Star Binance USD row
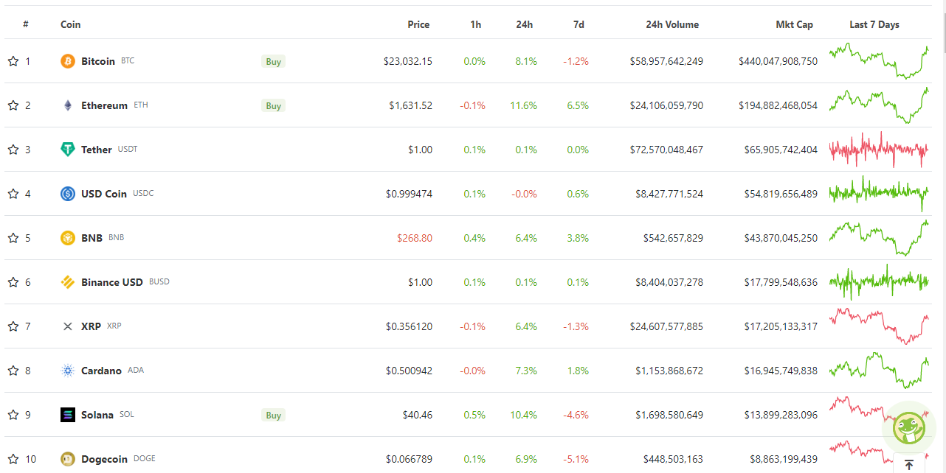Screen dimensions: 946x473 [x=13, y=282]
